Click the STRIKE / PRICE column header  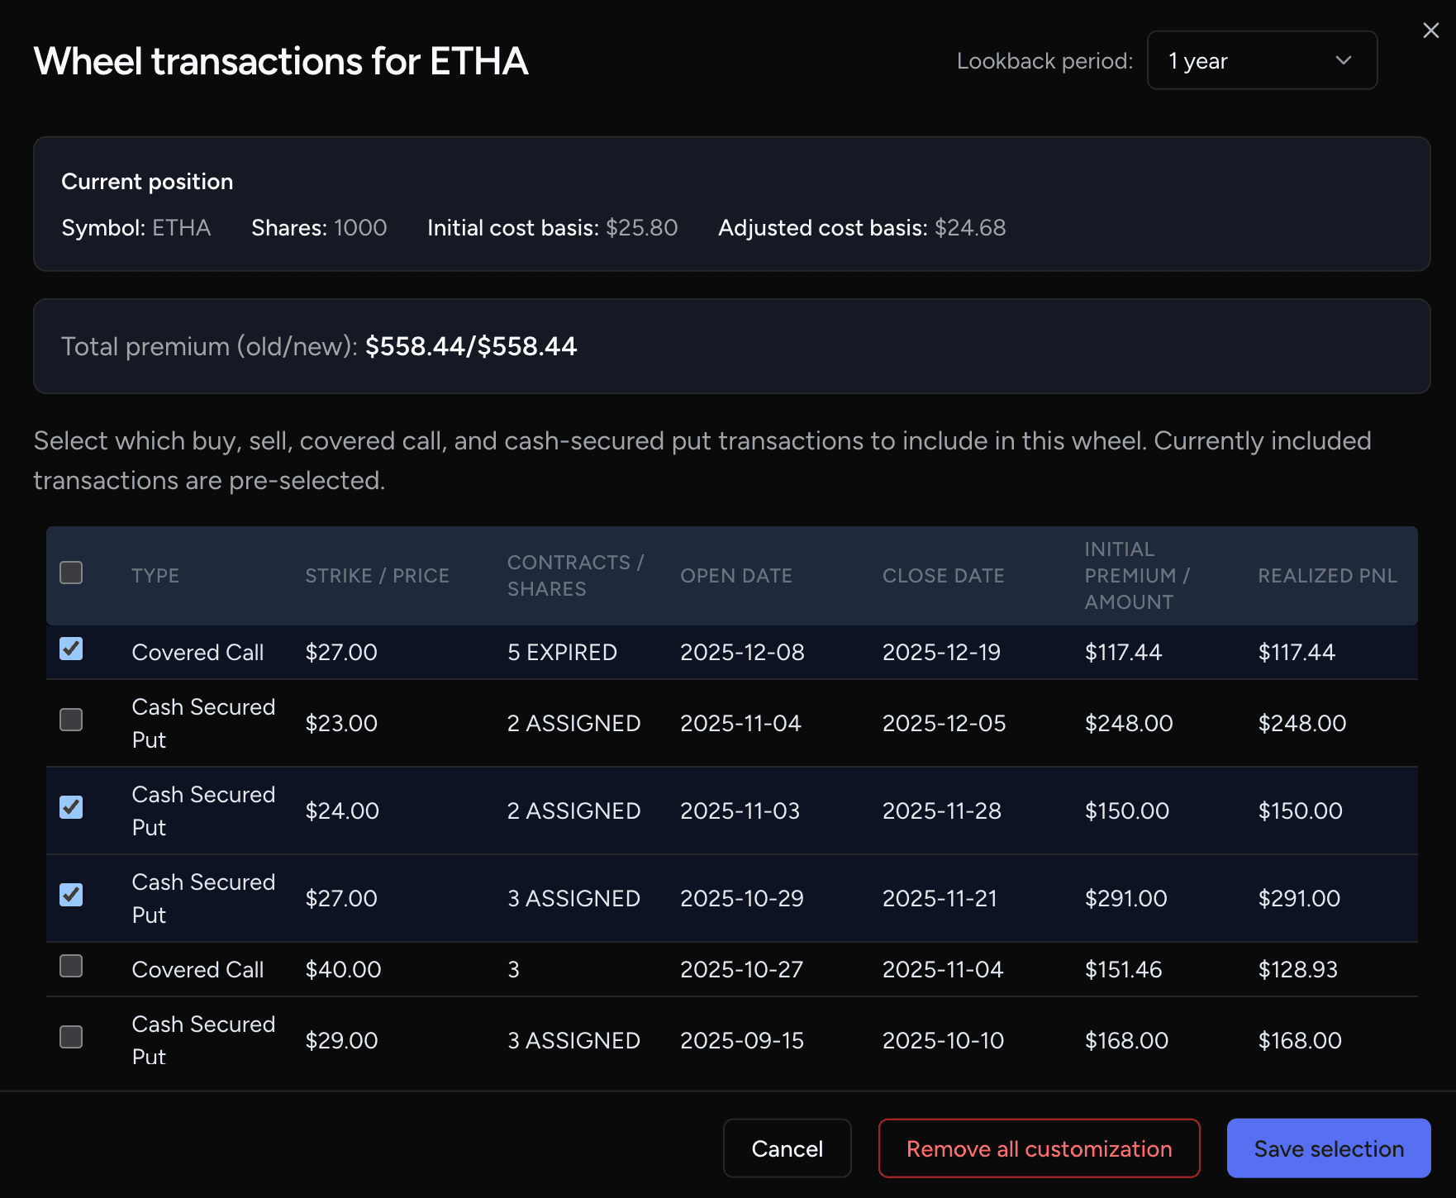coord(377,576)
